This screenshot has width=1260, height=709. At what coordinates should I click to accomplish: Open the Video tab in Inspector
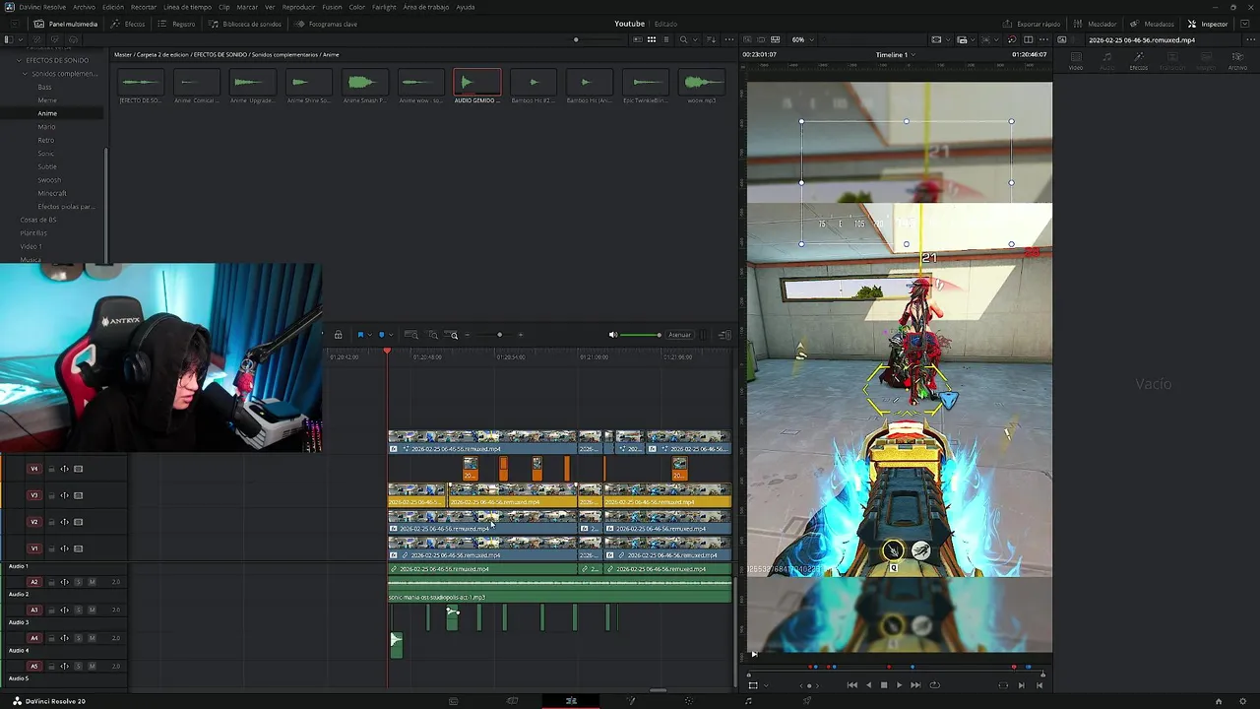[1076, 62]
